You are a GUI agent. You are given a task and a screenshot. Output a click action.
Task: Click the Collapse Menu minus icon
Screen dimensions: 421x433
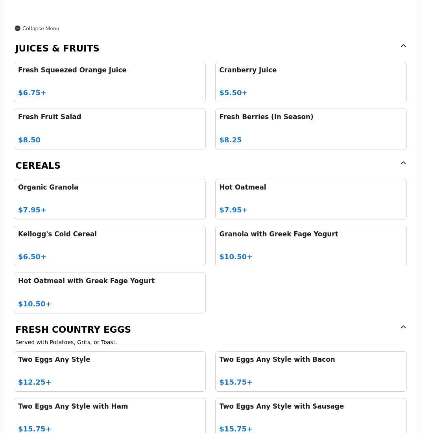18,28
